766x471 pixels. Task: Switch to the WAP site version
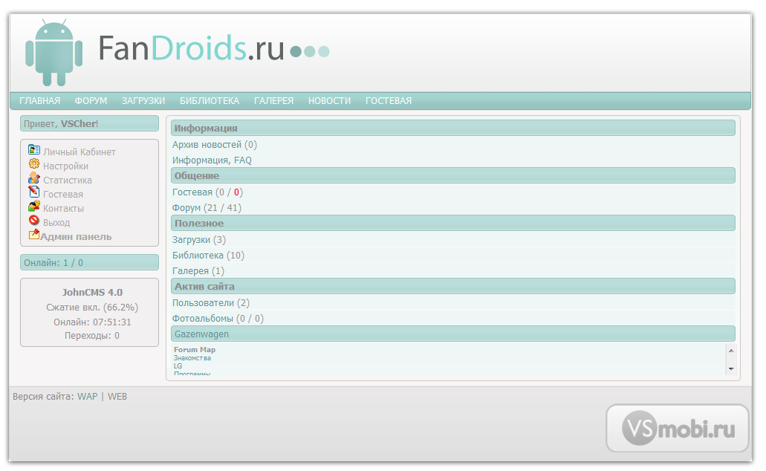pos(88,397)
